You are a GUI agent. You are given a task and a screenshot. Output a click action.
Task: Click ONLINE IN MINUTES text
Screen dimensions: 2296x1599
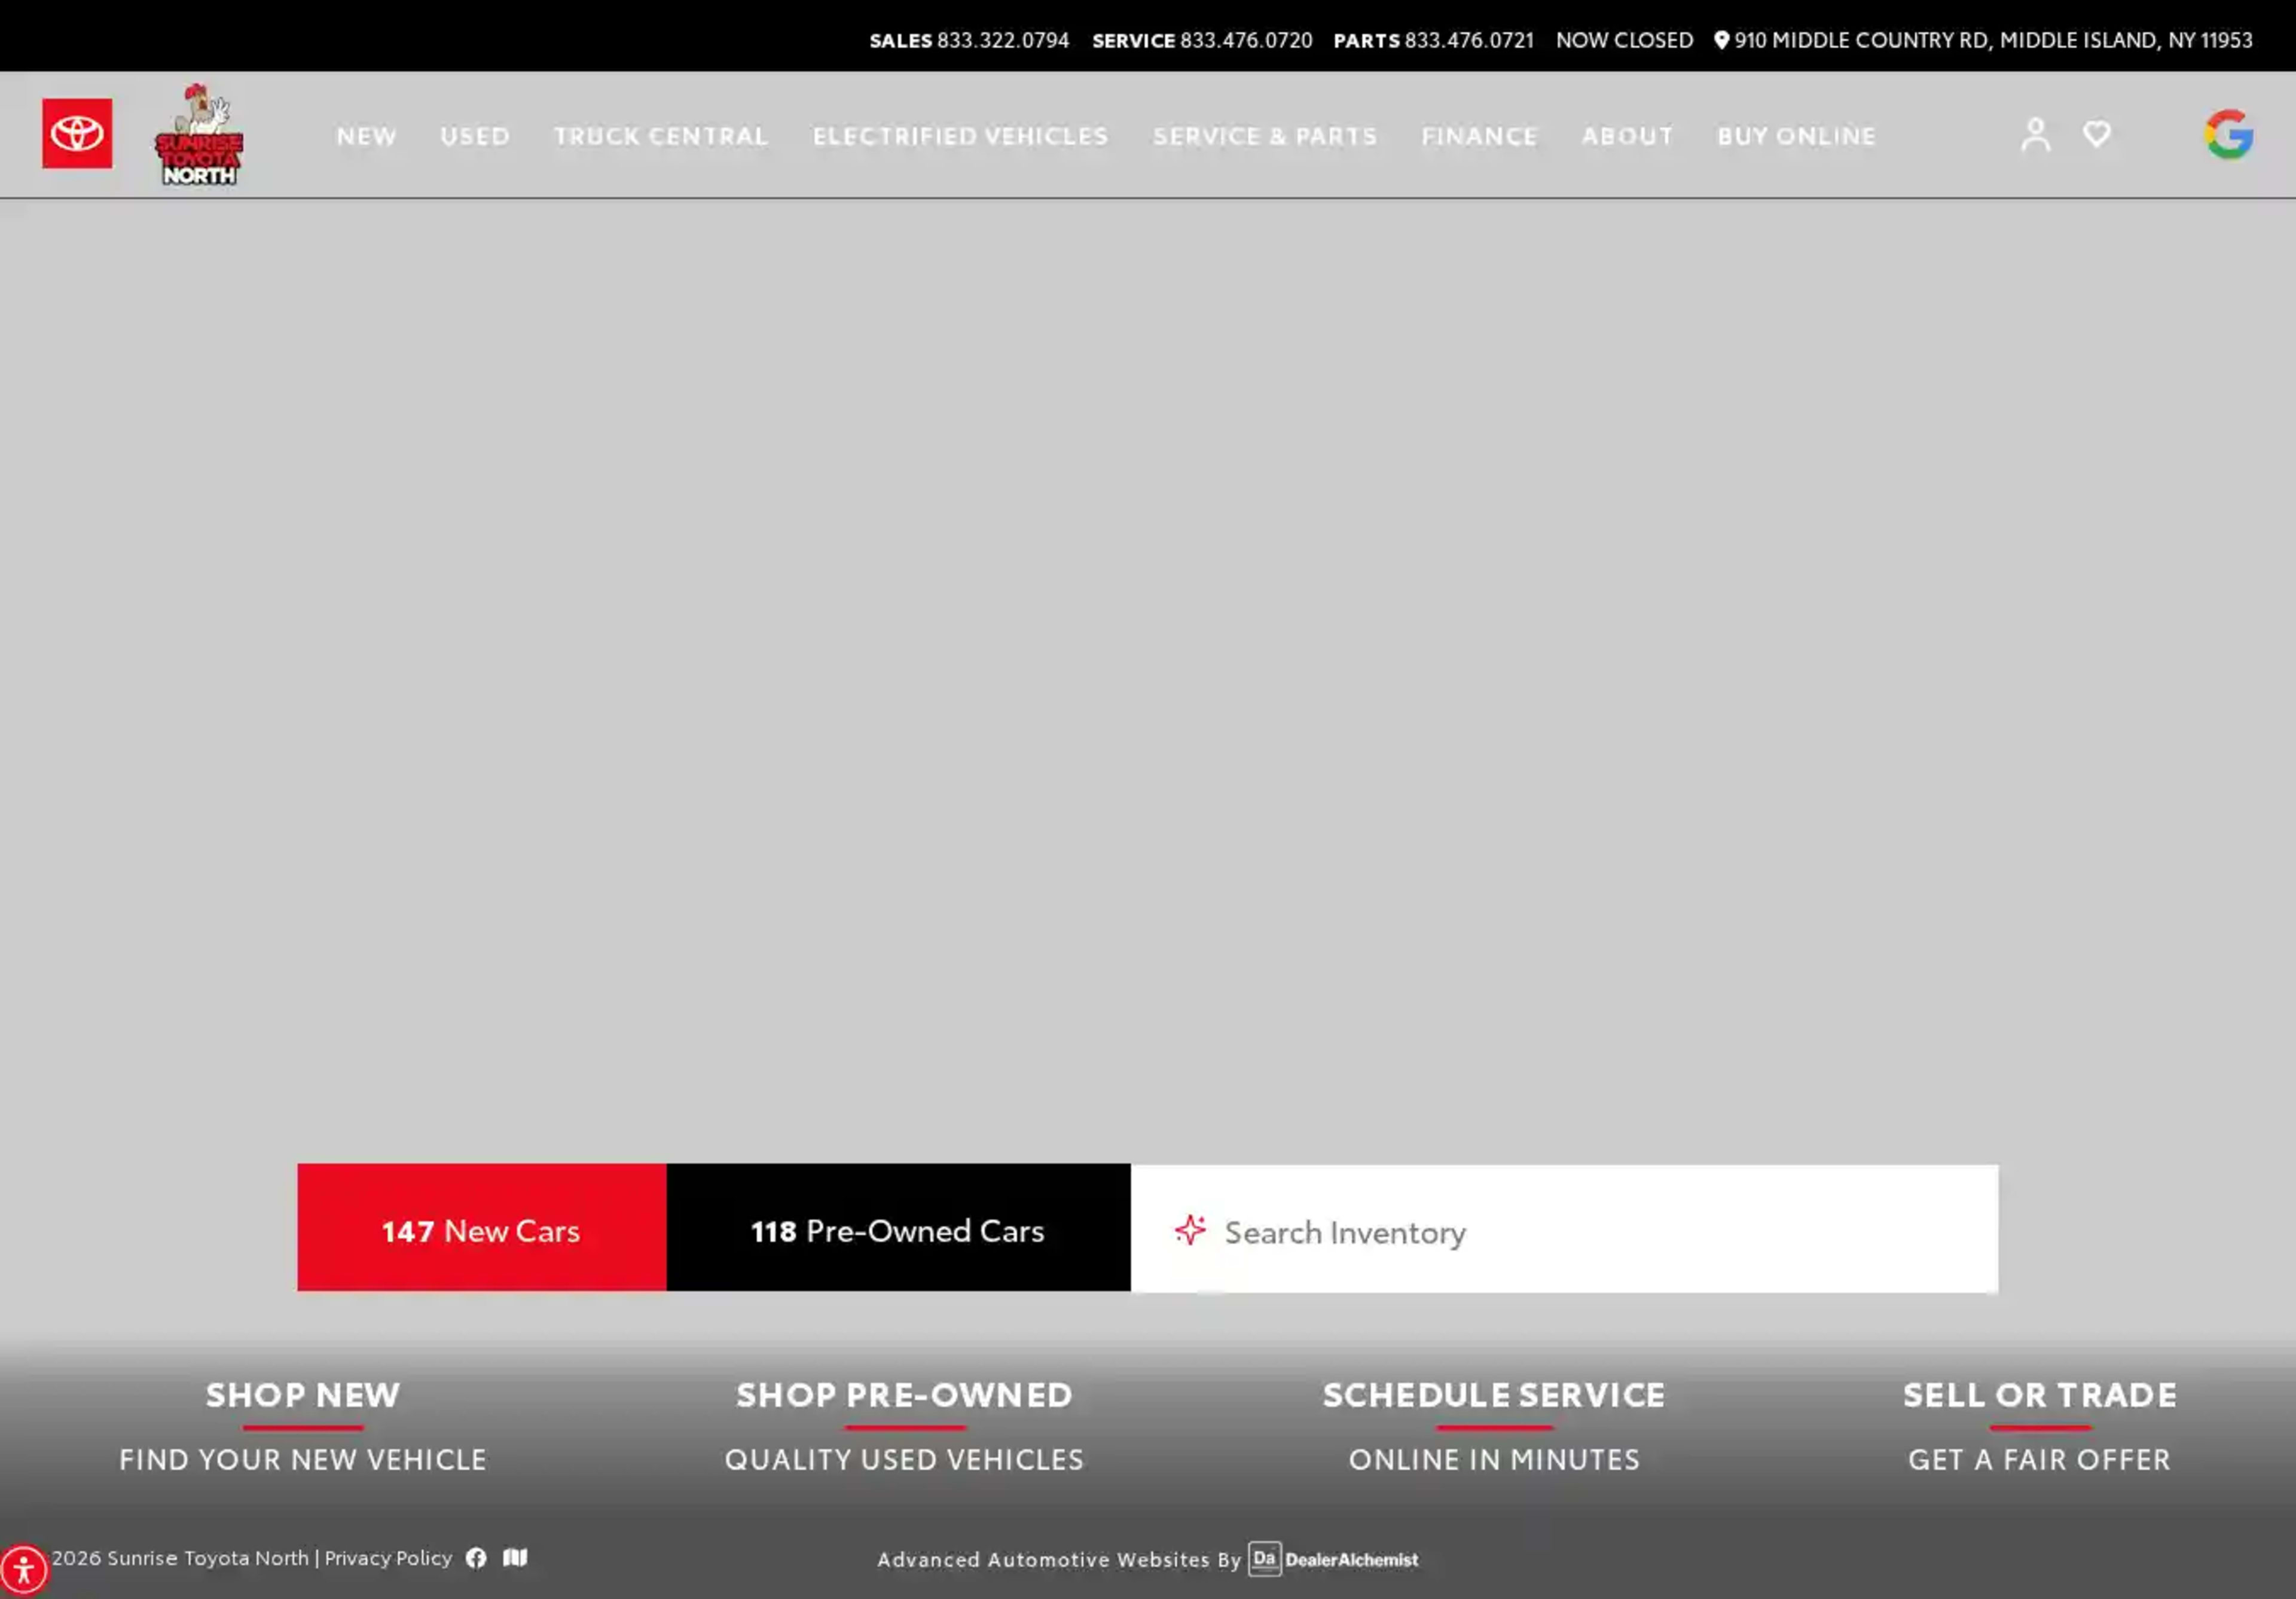tap(1494, 1459)
